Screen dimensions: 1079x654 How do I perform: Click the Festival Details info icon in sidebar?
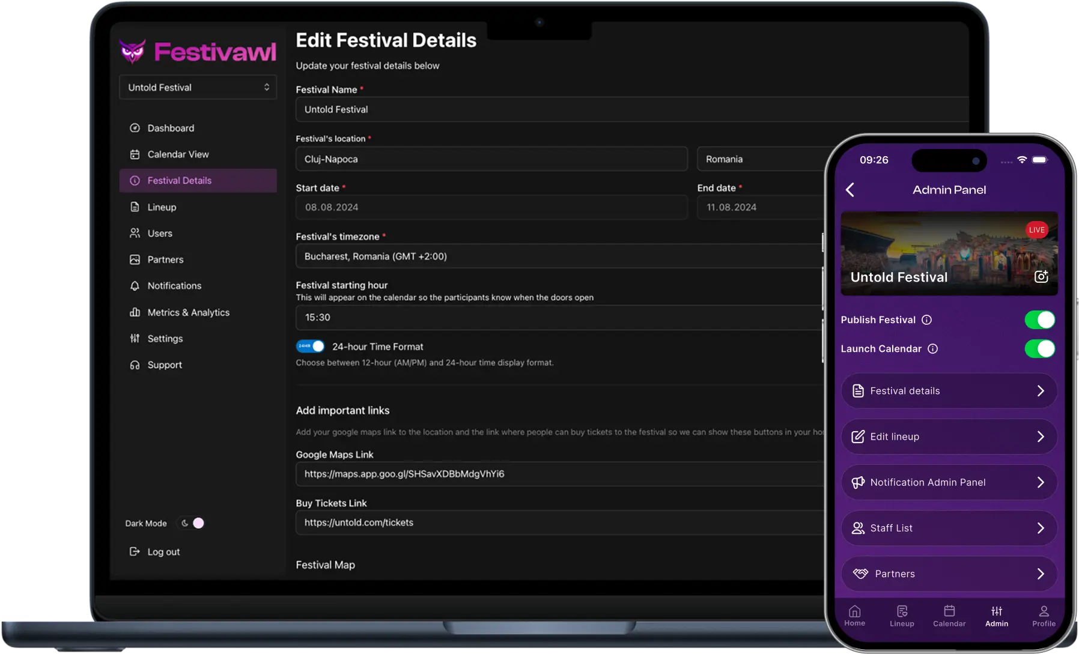click(x=135, y=181)
